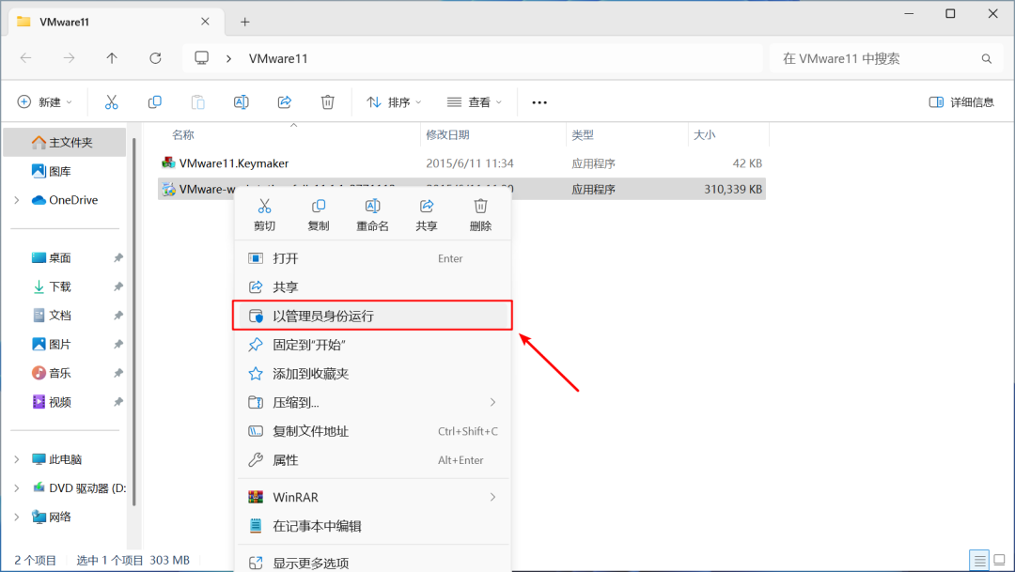Expand the 此电脑 tree node
The width and height of the screenshot is (1015, 572).
pos(17,459)
